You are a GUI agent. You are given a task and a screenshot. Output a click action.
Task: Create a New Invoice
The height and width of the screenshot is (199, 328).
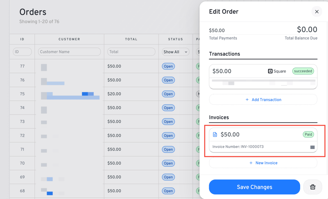coord(263,163)
